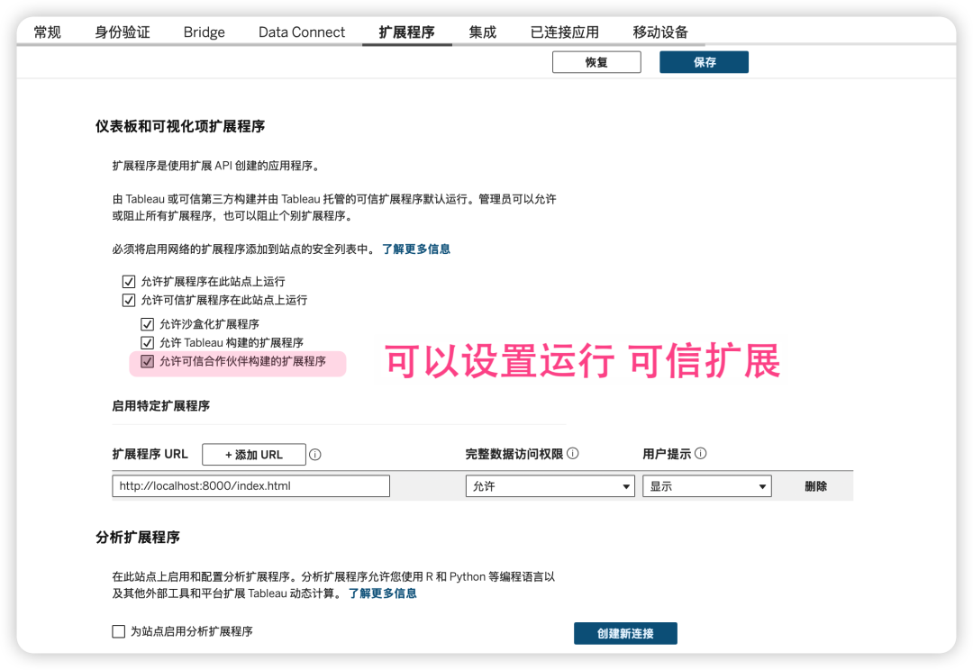Image resolution: width=973 pixels, height=670 pixels.
Task: Uncheck 允许扩展程序在此站点上运行
Action: [129, 281]
